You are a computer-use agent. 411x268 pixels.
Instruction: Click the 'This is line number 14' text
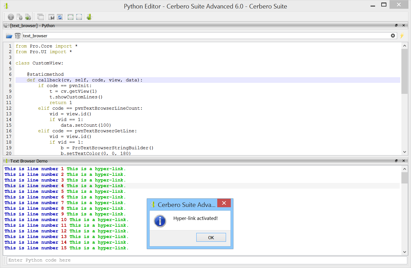click(x=36, y=242)
